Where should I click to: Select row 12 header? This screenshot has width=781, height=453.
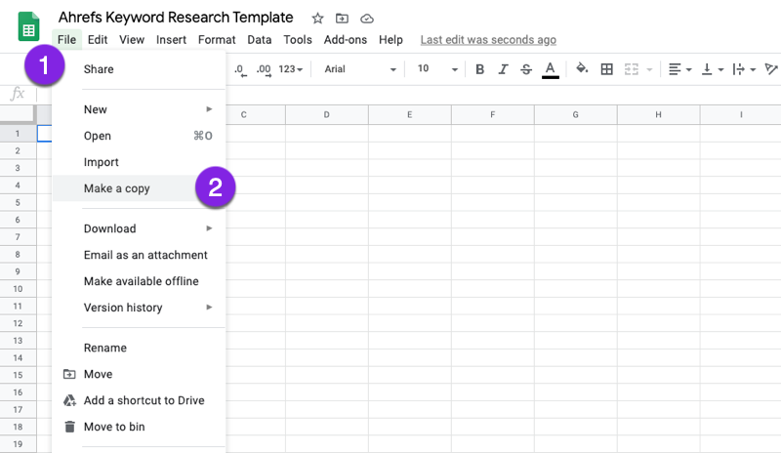(x=18, y=323)
